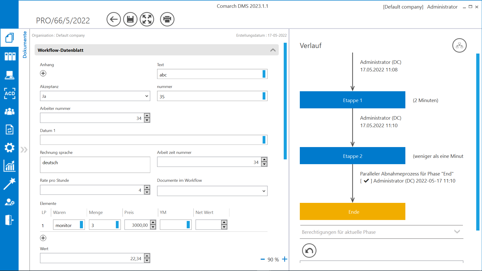Viewport: 482px width, 271px height.
Task: Decrease zoom from 90 percent with minus
Action: point(263,259)
